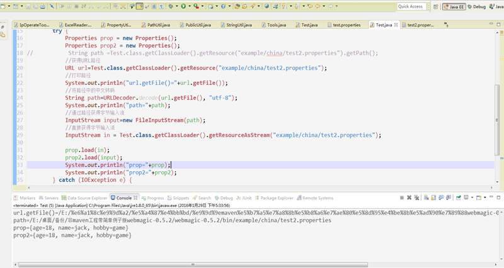
Task: Toggle Pin Console button
Action: pyautogui.click(x=459, y=198)
